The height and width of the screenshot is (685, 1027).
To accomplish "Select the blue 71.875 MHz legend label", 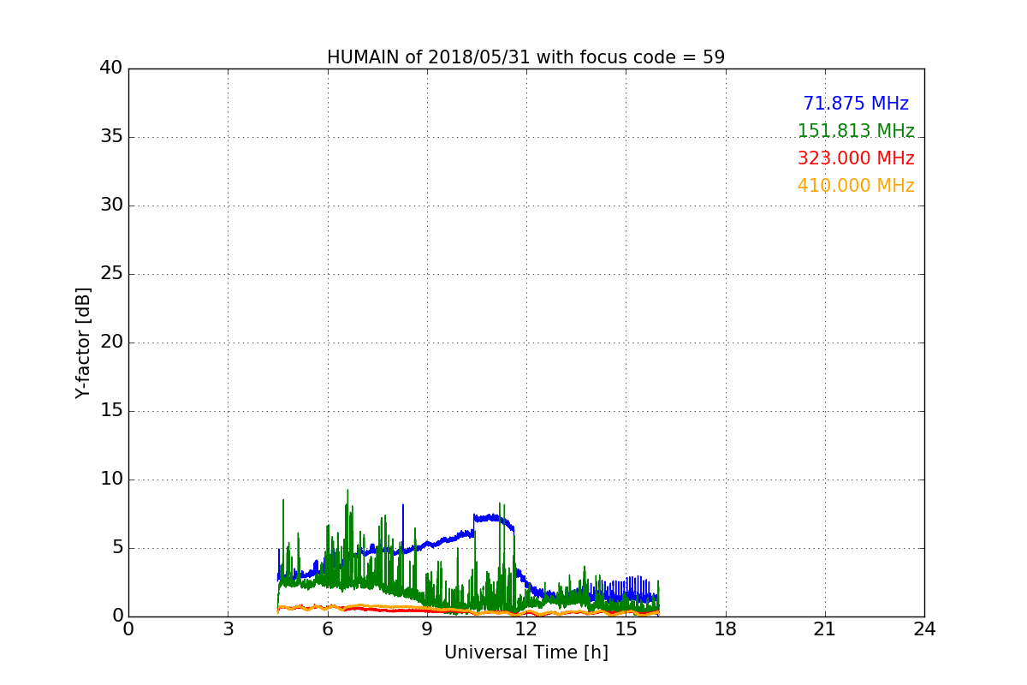I will 855,104.
